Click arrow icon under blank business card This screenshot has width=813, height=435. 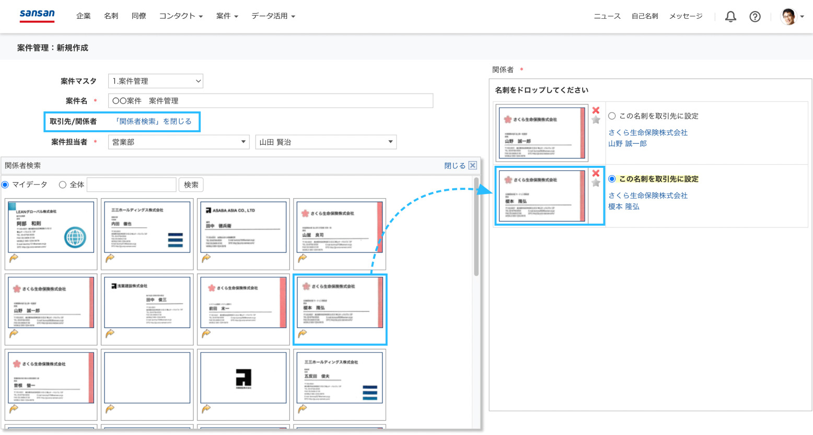pos(110,408)
